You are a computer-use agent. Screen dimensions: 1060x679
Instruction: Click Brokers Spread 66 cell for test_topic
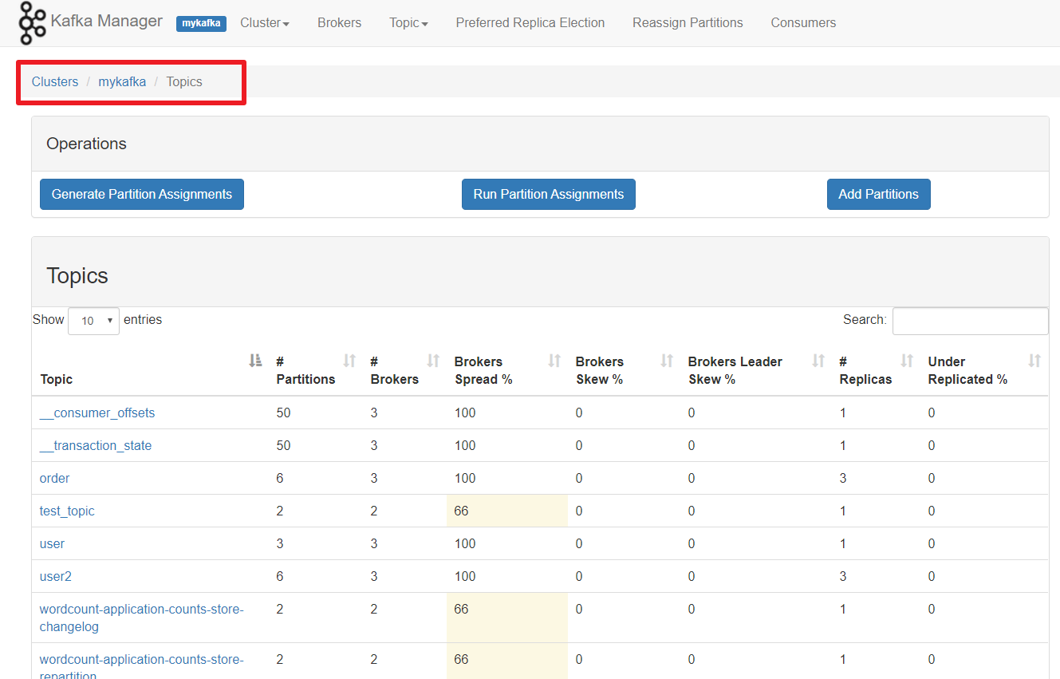coord(507,511)
